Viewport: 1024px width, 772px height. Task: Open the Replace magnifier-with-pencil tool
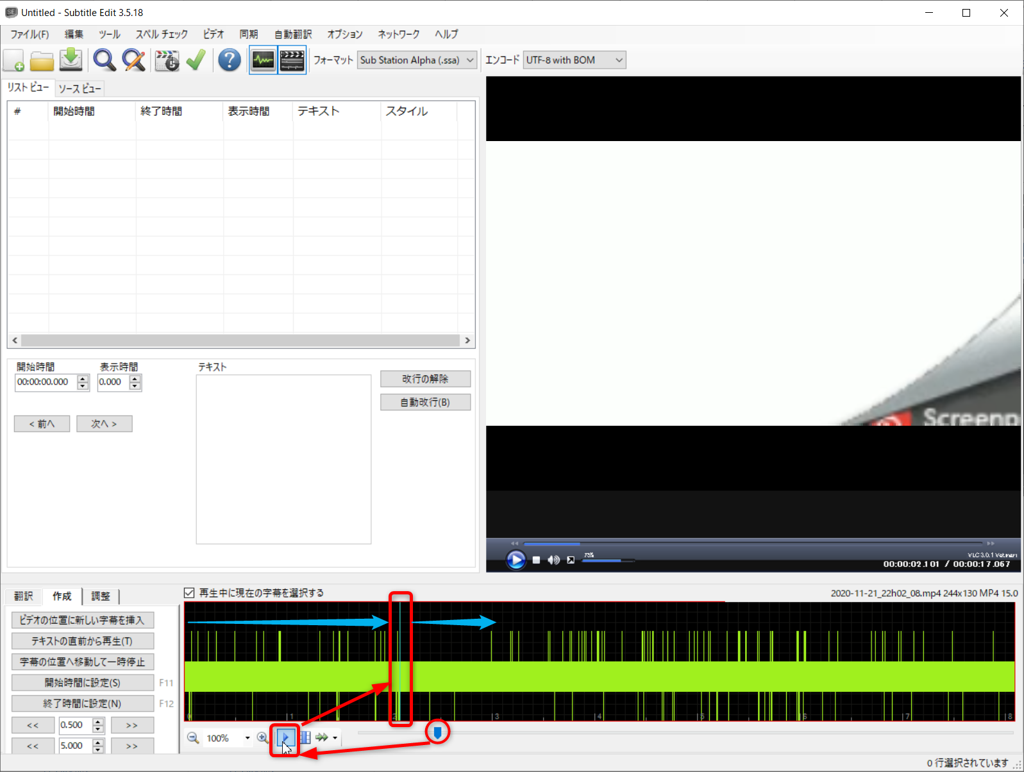coord(133,60)
